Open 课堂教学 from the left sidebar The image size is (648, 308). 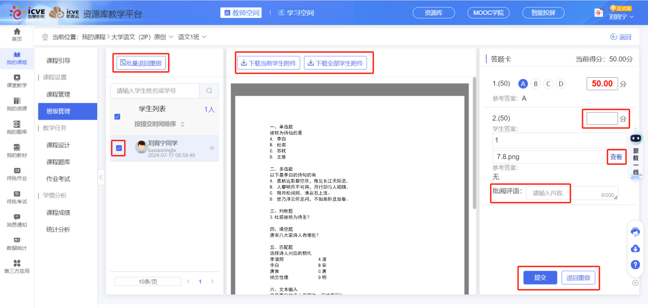tap(17, 77)
